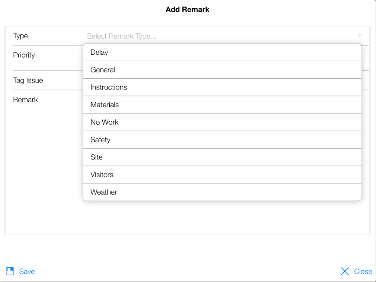Screen dimensions: 376x282
Task: Click the Remark field label
Action: click(x=25, y=100)
